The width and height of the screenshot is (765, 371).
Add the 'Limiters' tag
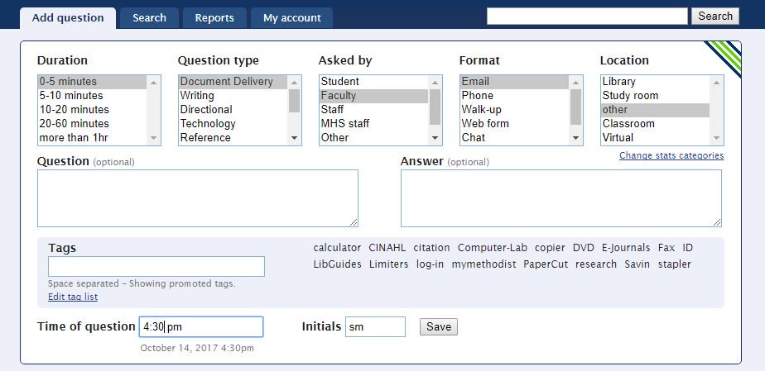tap(389, 264)
